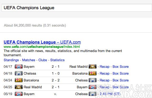152x98 pixels.
Task: Open the UEFA Champions League – UEFA.com result
Action: tap(42, 42)
